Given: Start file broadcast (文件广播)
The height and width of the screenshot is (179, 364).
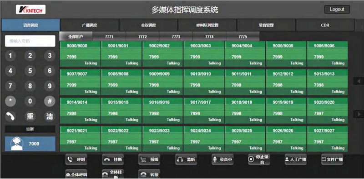Looking at the screenshot, I should point(332,160).
